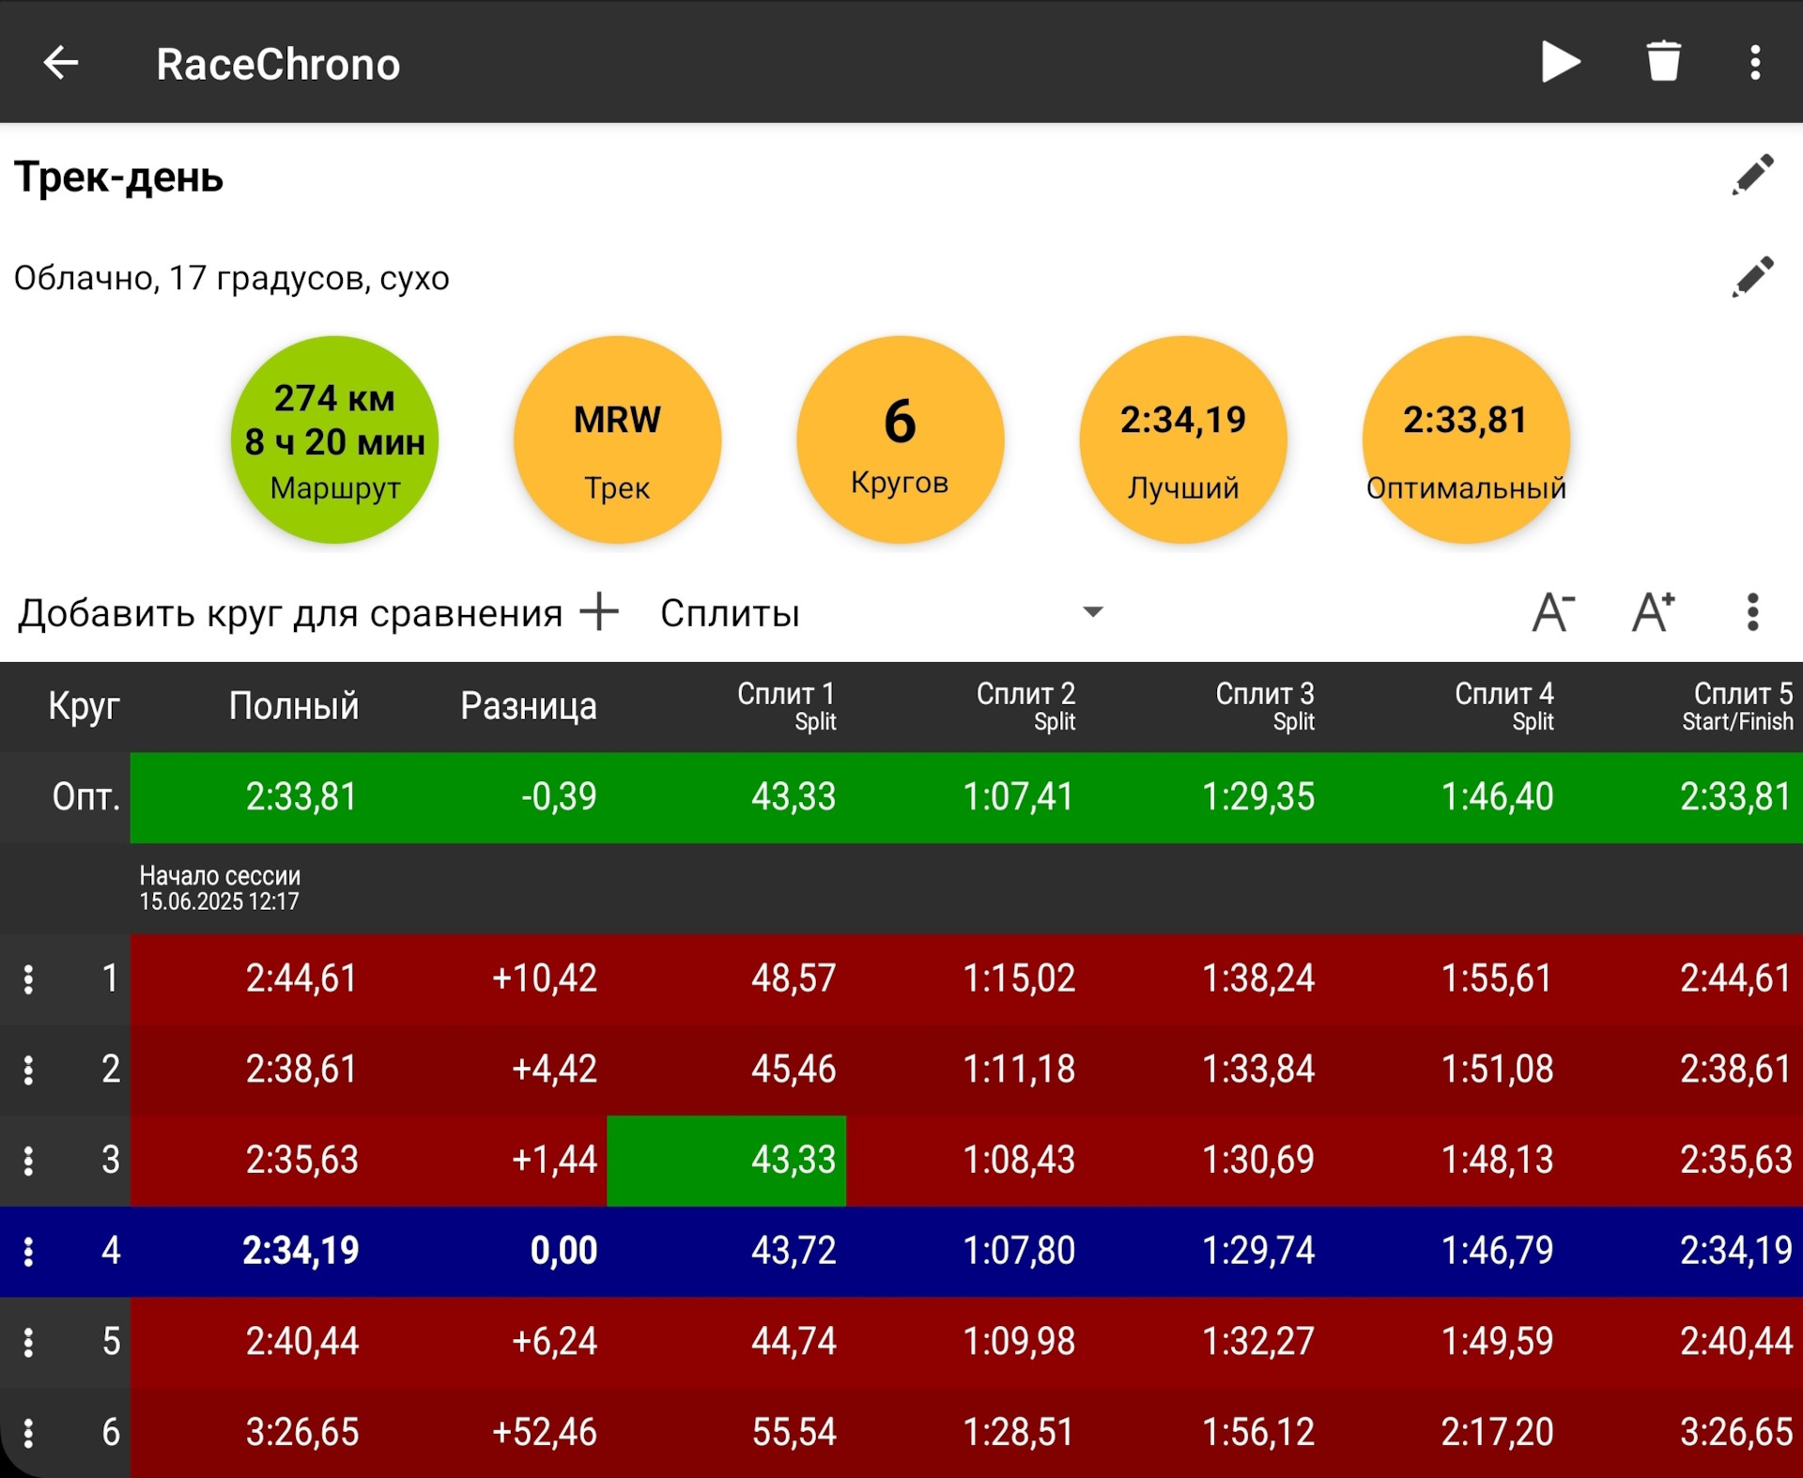
Task: Open top-right overflow menu
Action: 1754,63
